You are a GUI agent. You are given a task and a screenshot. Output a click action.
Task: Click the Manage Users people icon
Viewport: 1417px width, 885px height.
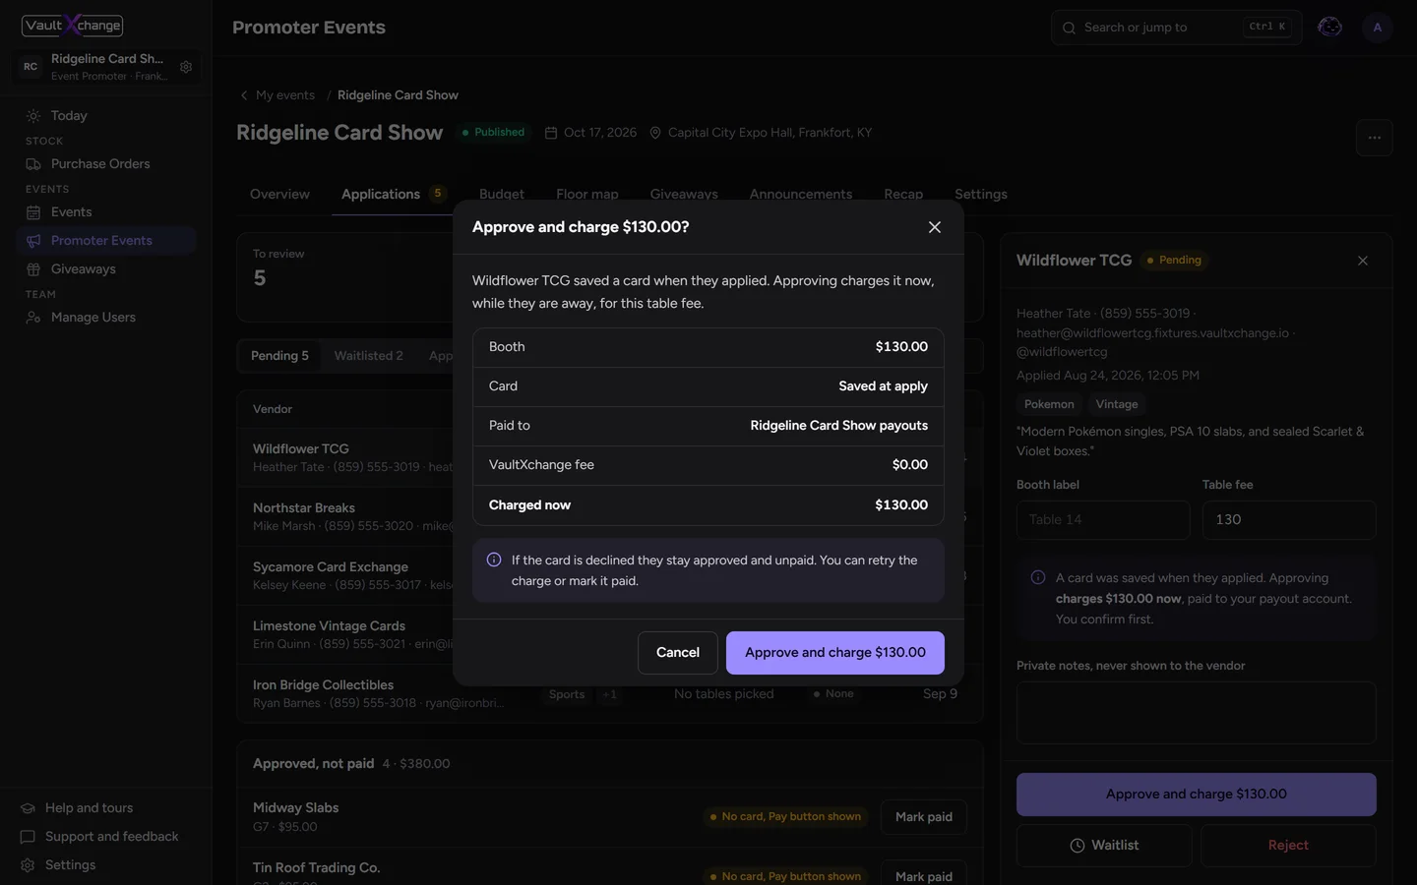click(33, 318)
